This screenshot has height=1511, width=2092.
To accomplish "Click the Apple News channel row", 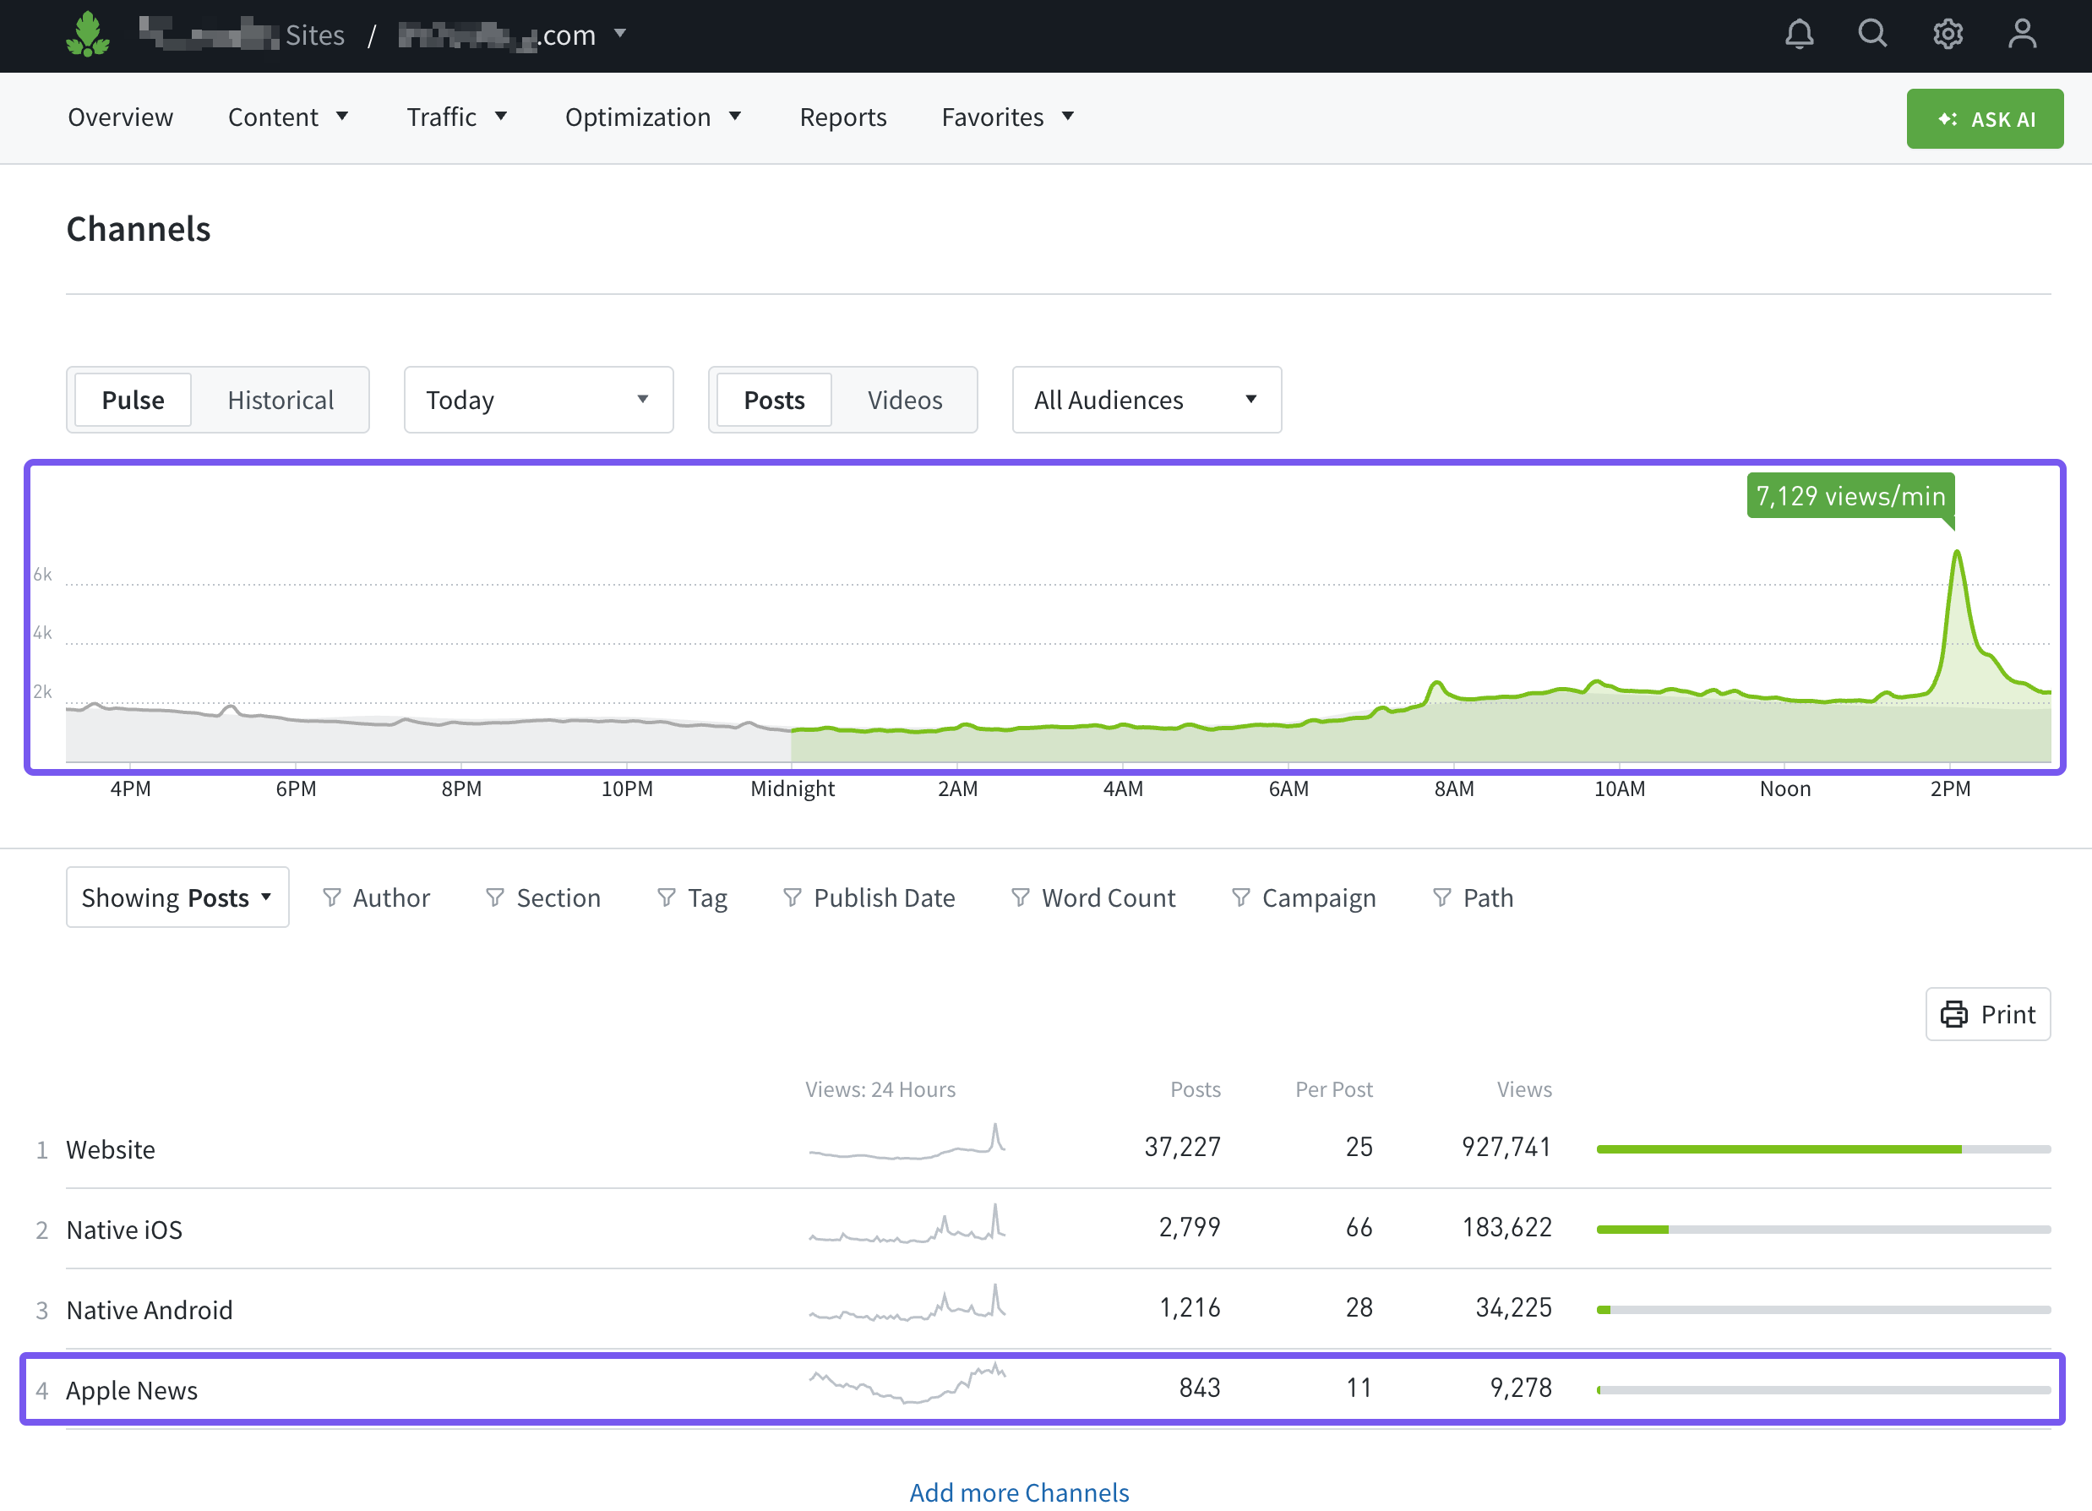I will coord(132,1389).
